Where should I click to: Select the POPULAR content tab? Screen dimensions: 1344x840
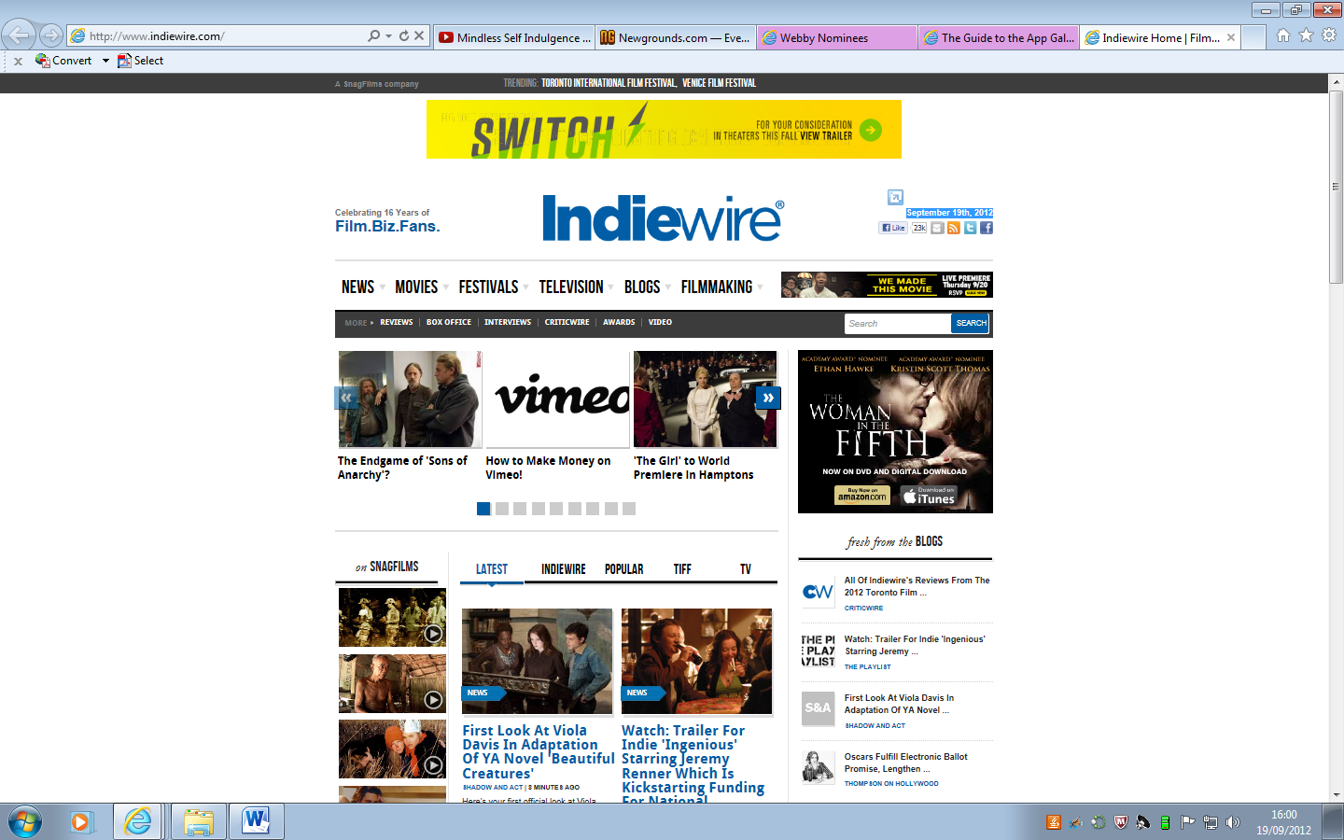click(x=623, y=569)
